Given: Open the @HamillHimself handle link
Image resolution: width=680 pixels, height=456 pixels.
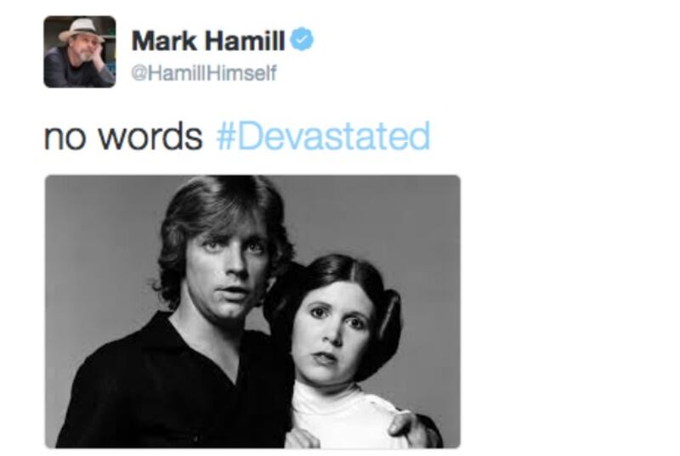Looking at the screenshot, I should pos(204,73).
